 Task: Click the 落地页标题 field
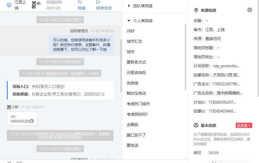click(207, 48)
